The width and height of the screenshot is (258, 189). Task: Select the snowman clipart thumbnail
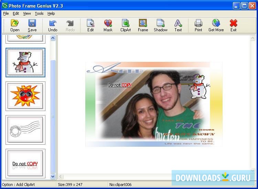click(x=25, y=63)
